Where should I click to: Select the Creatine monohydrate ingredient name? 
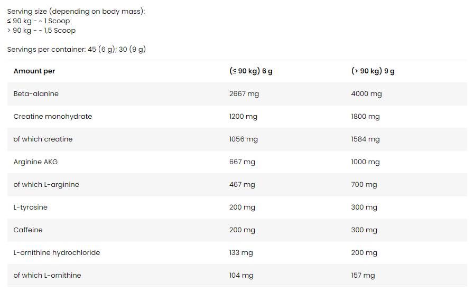click(x=53, y=117)
